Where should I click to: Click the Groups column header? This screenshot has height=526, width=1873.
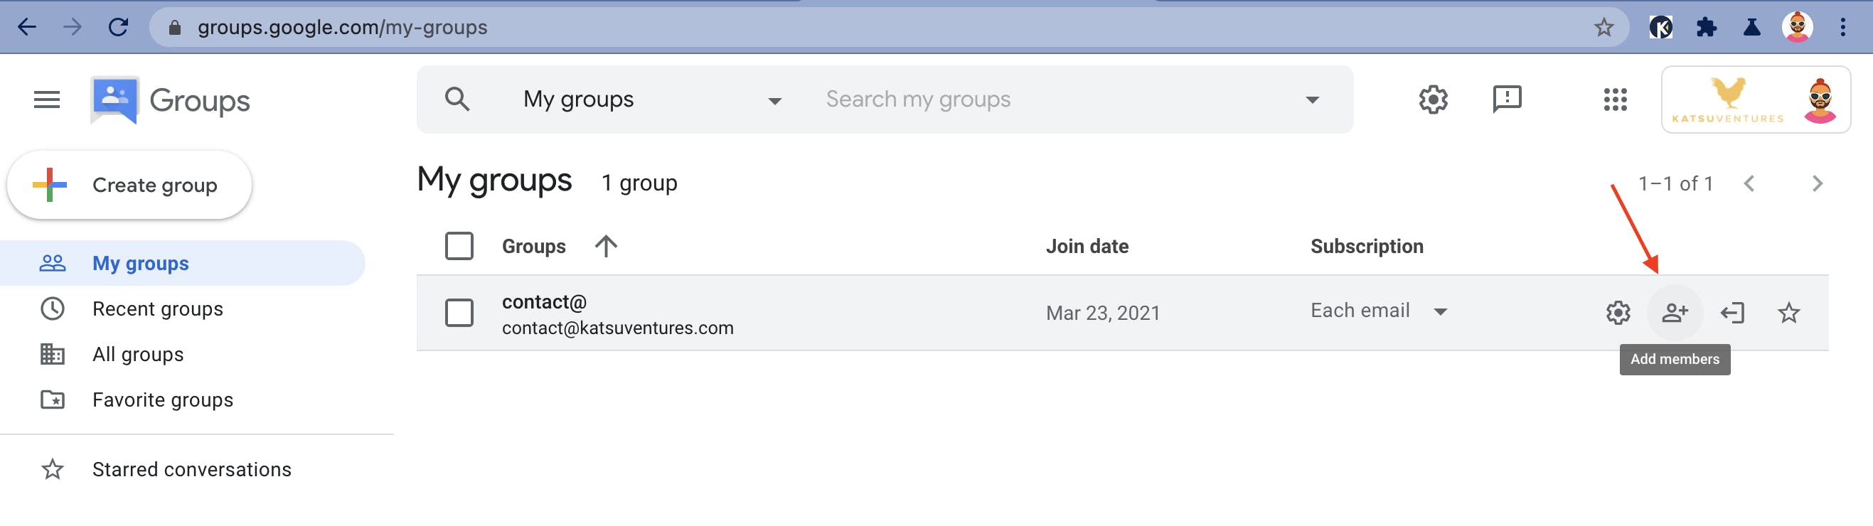[534, 247]
